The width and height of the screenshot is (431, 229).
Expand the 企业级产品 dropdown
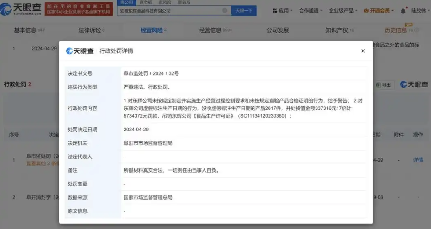[x=343, y=11]
